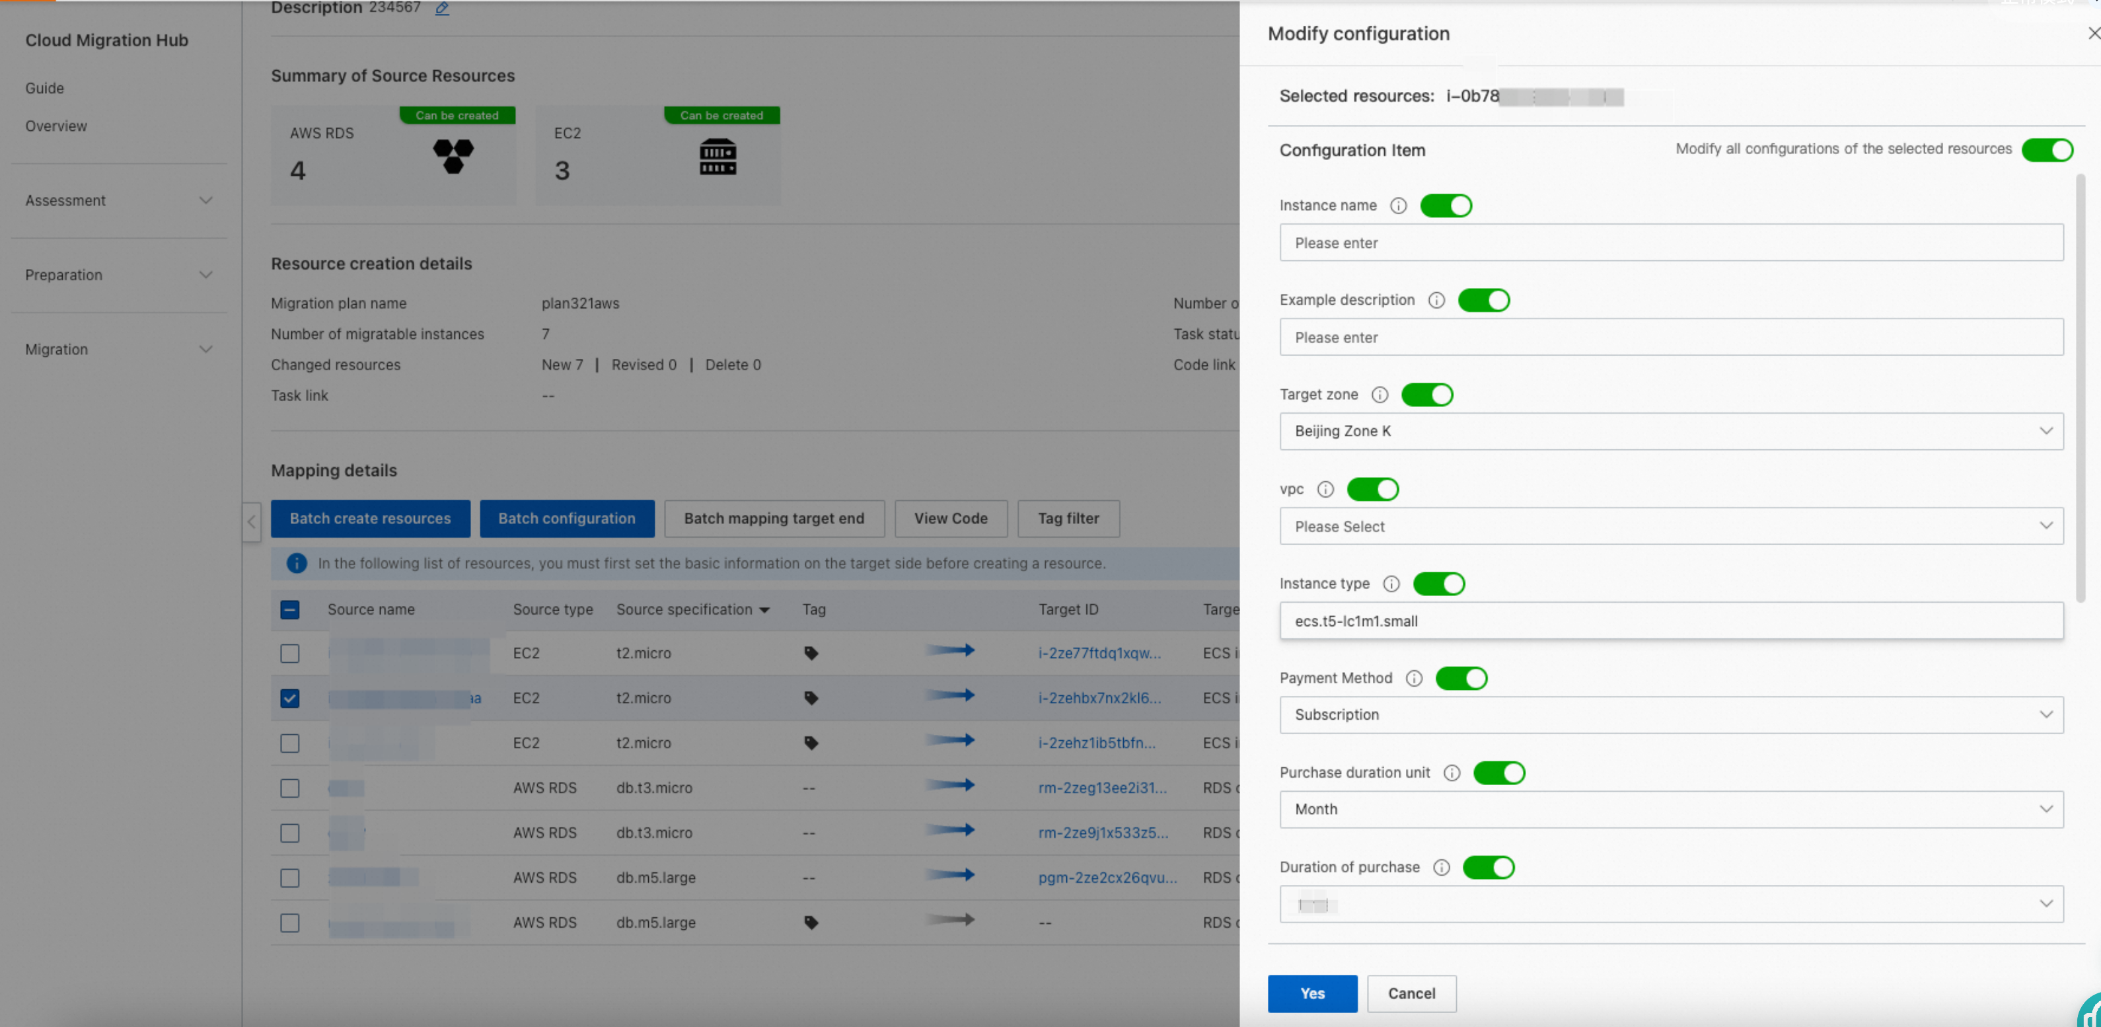Click the tag icon in the third EC2 row
The height and width of the screenshot is (1027, 2101).
(x=811, y=743)
